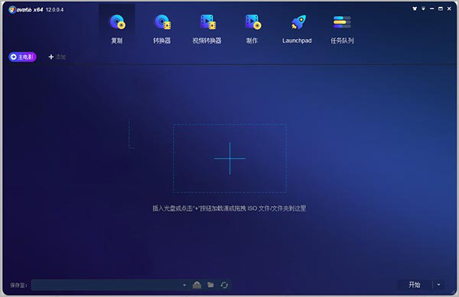Open the 视频转换器 video converter module

pyautogui.click(x=207, y=28)
